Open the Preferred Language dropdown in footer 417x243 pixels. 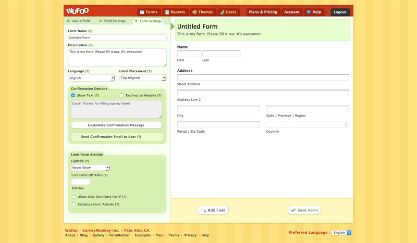[341, 233]
